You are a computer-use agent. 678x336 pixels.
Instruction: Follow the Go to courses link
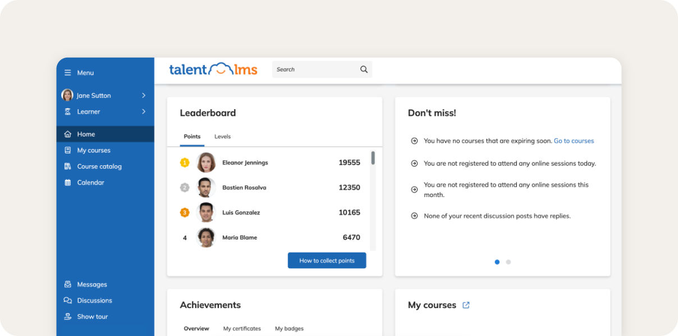coord(574,141)
